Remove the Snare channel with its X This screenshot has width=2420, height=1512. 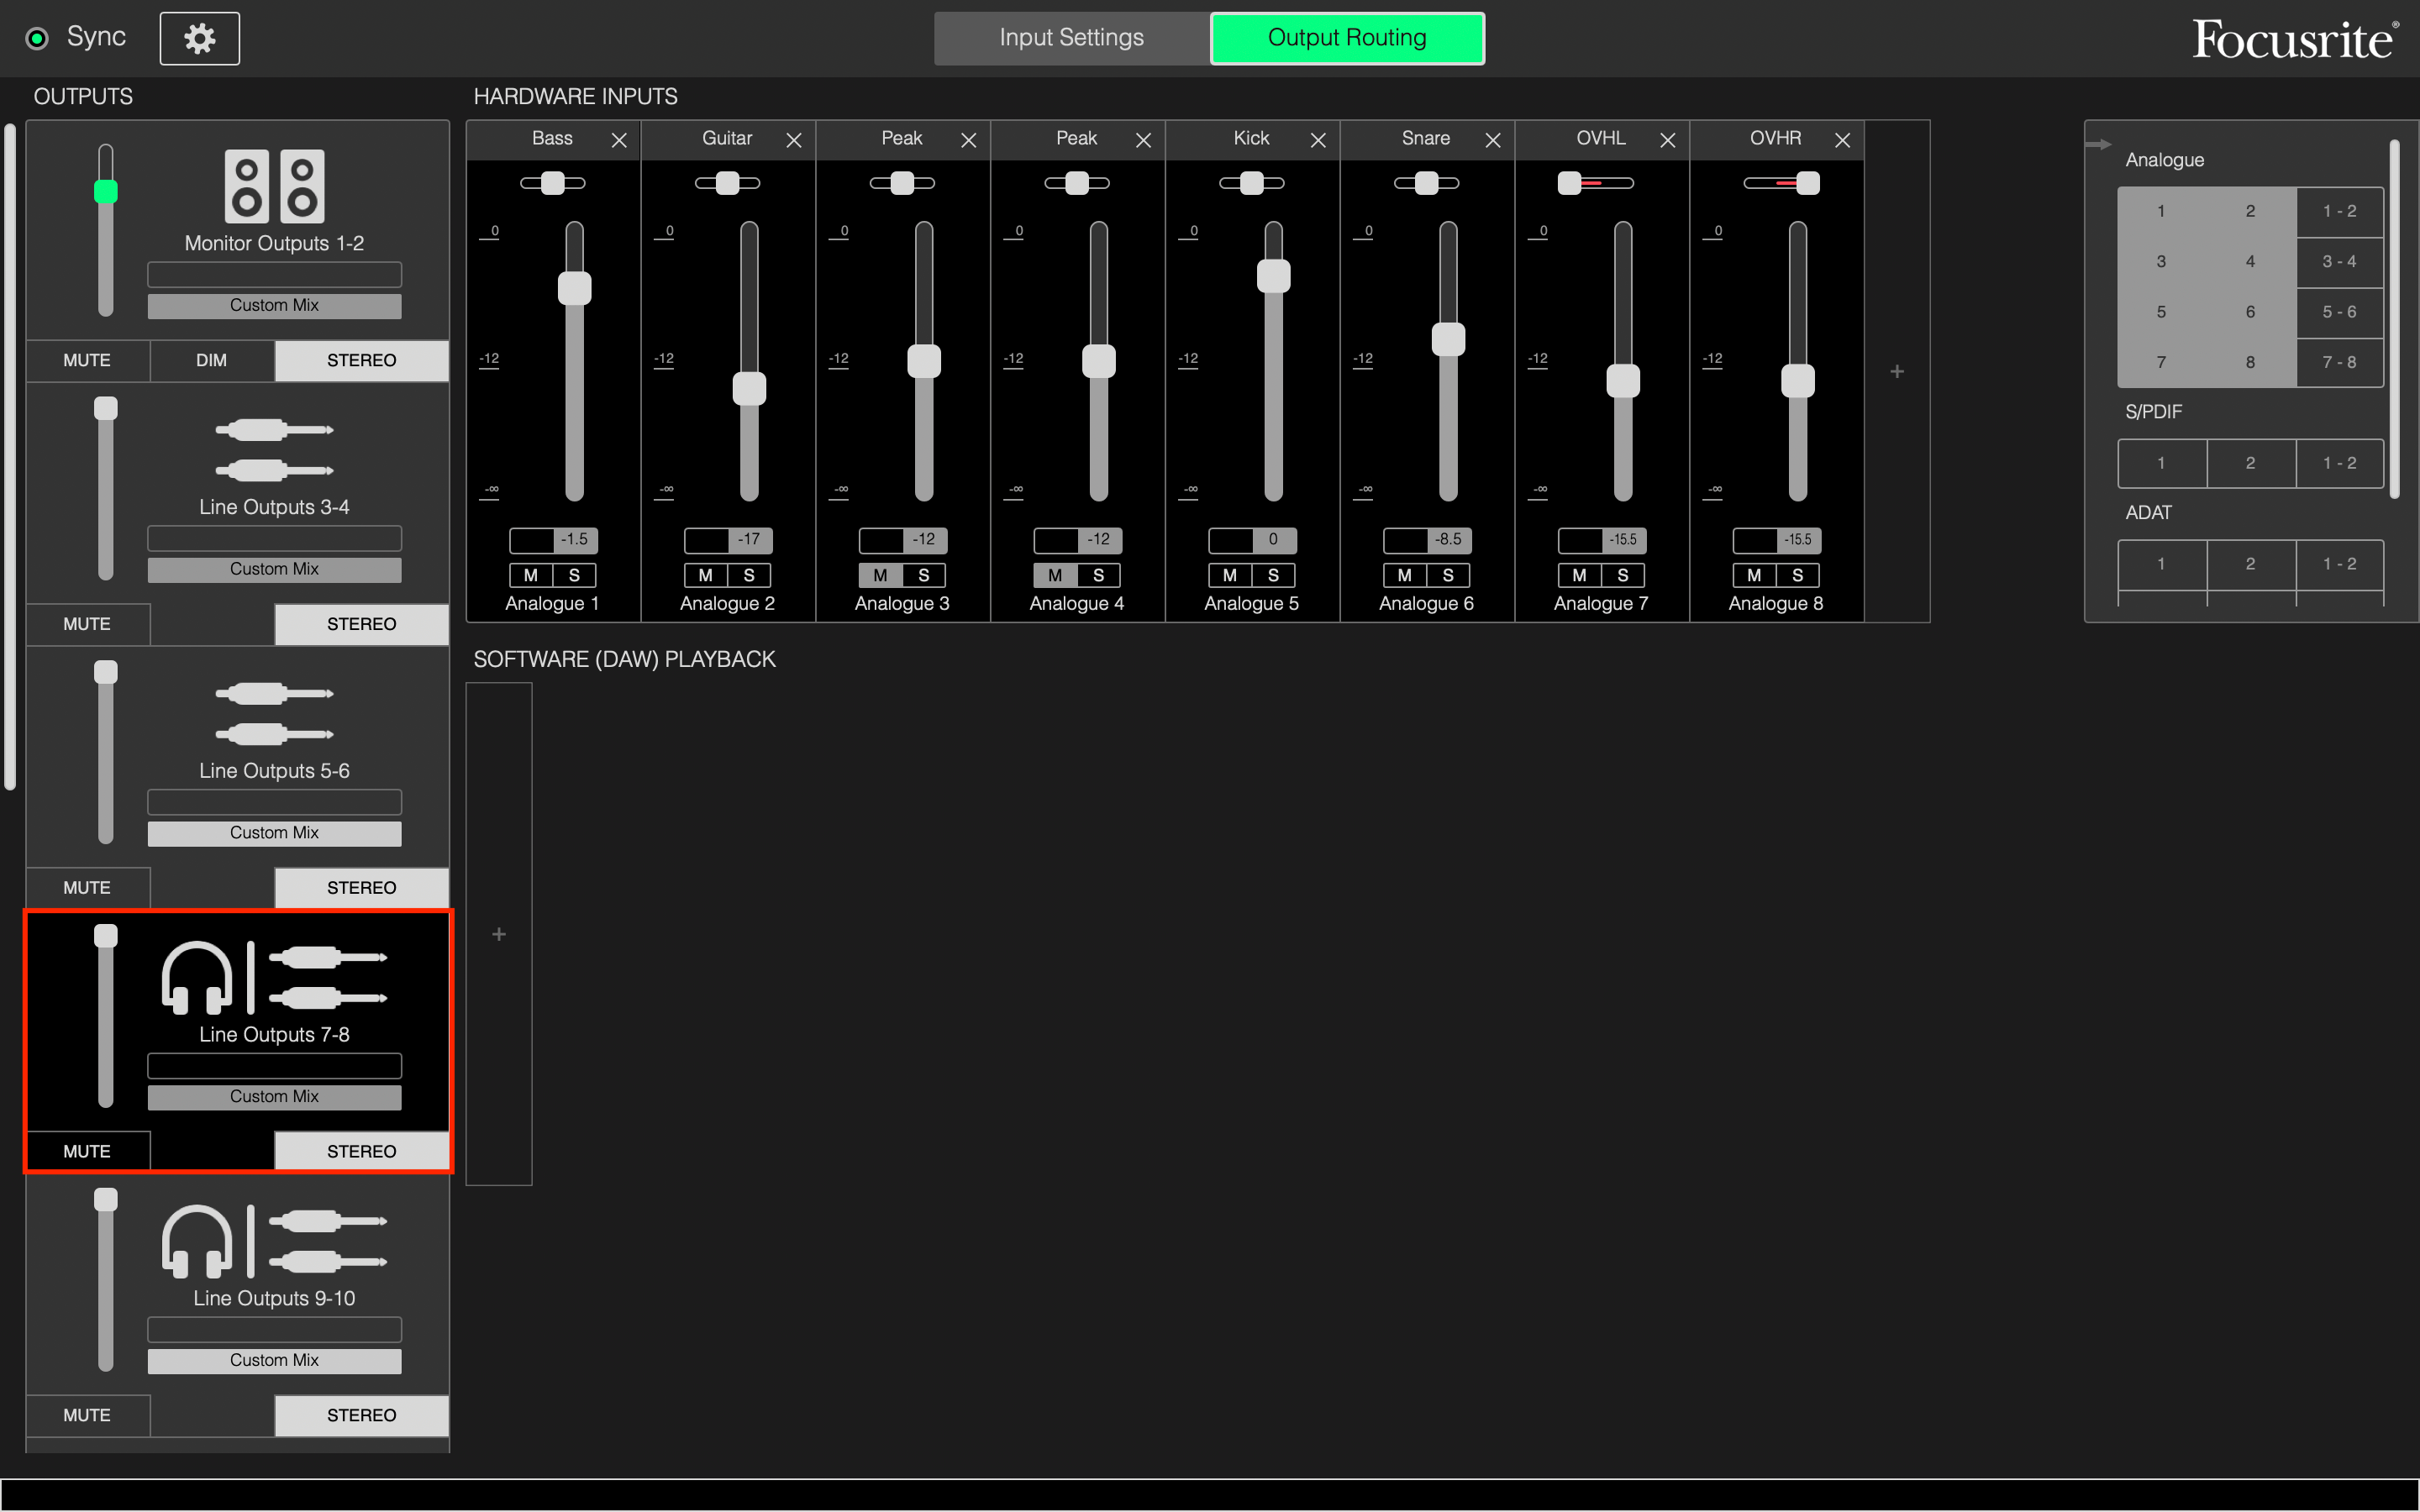pos(1493,140)
